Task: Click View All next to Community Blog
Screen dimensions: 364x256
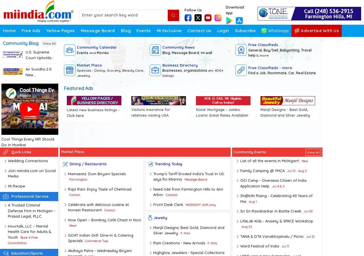Action: click(49, 44)
